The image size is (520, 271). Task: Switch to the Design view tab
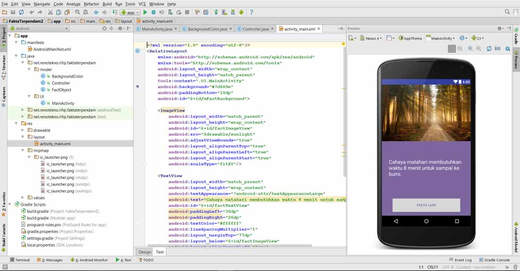point(145,252)
